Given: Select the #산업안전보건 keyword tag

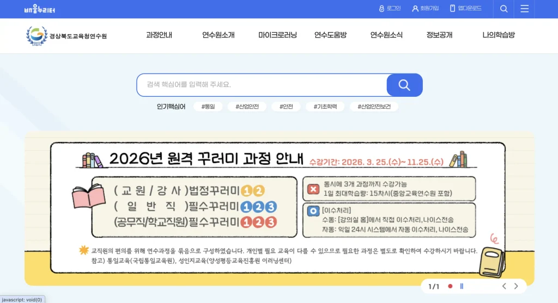Looking at the screenshot, I should tap(374, 107).
